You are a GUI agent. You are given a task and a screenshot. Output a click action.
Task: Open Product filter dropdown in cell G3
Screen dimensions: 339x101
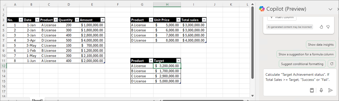click(x=151, y=20)
